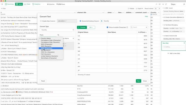Switch to the Chart tab
Screen dimensions: 186x105
pos(27,4)
